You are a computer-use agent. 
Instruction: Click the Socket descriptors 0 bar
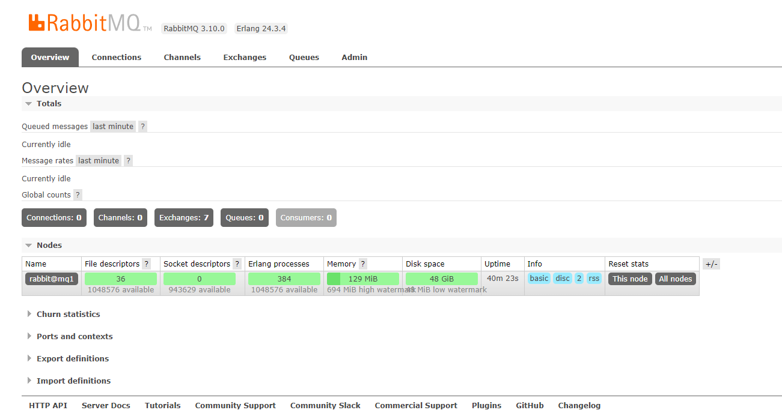point(200,279)
